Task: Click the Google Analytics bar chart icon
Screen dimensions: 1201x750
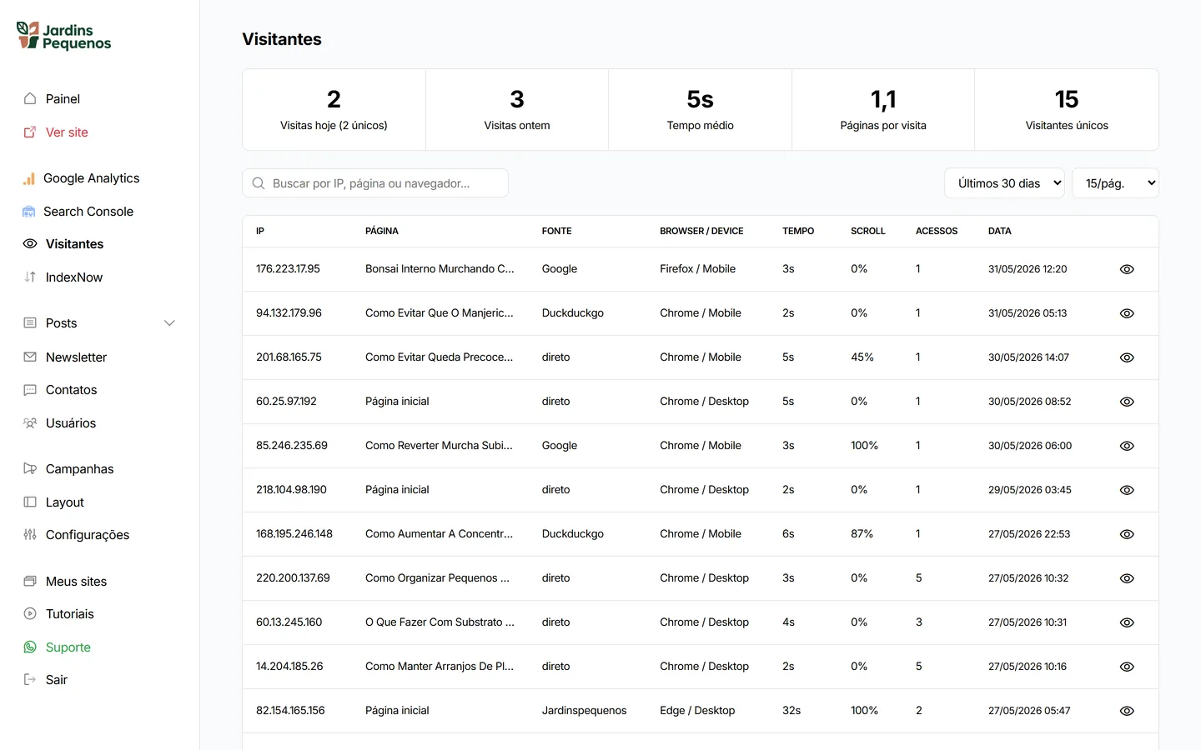Action: point(29,178)
